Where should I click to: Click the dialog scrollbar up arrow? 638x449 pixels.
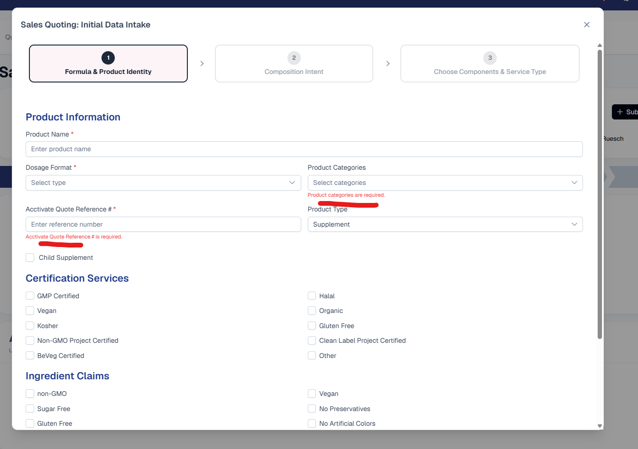point(600,46)
